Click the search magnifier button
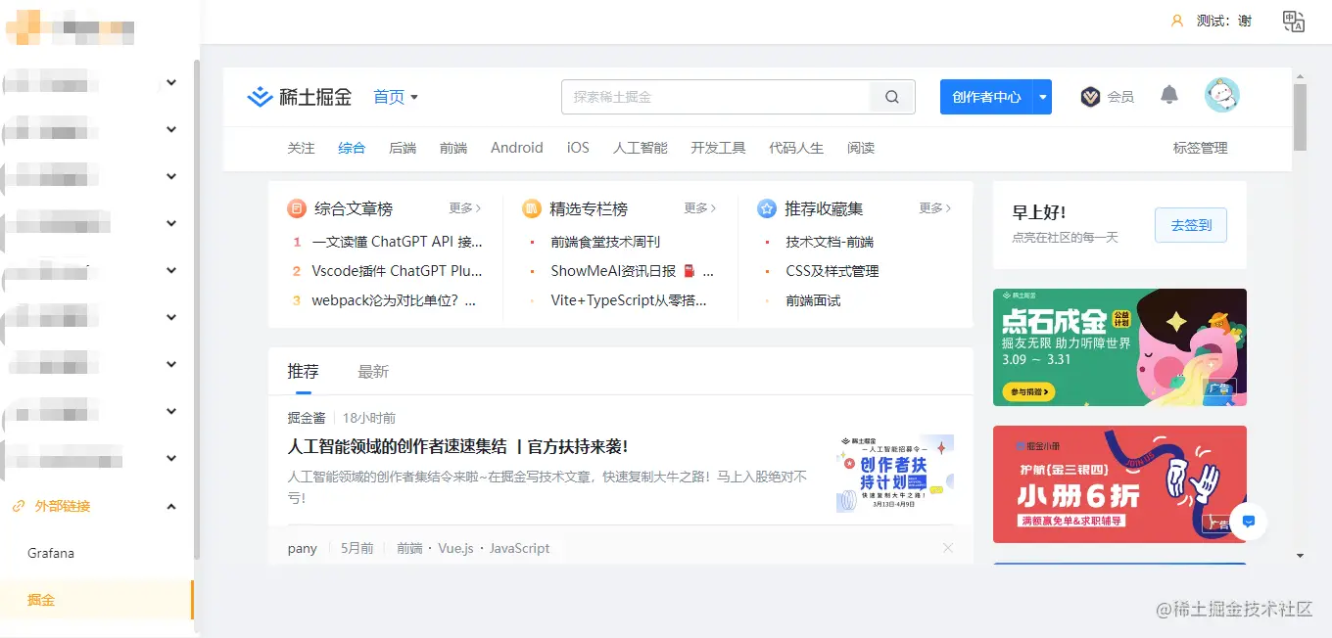 (892, 97)
